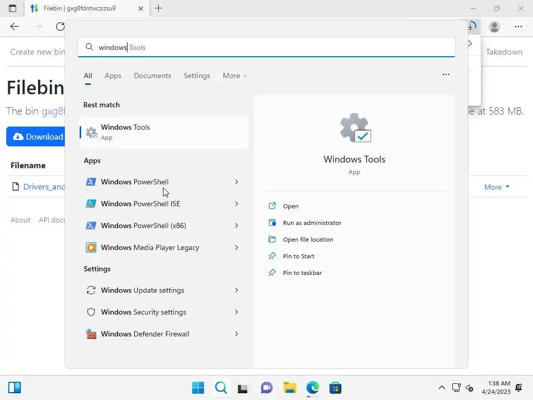
Task: Click the magnifier icon in search box
Action: (x=90, y=47)
